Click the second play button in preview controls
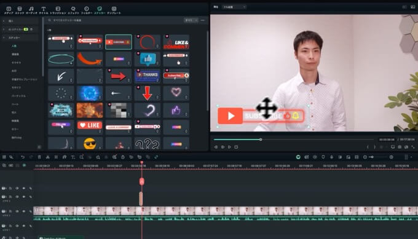 229,147
